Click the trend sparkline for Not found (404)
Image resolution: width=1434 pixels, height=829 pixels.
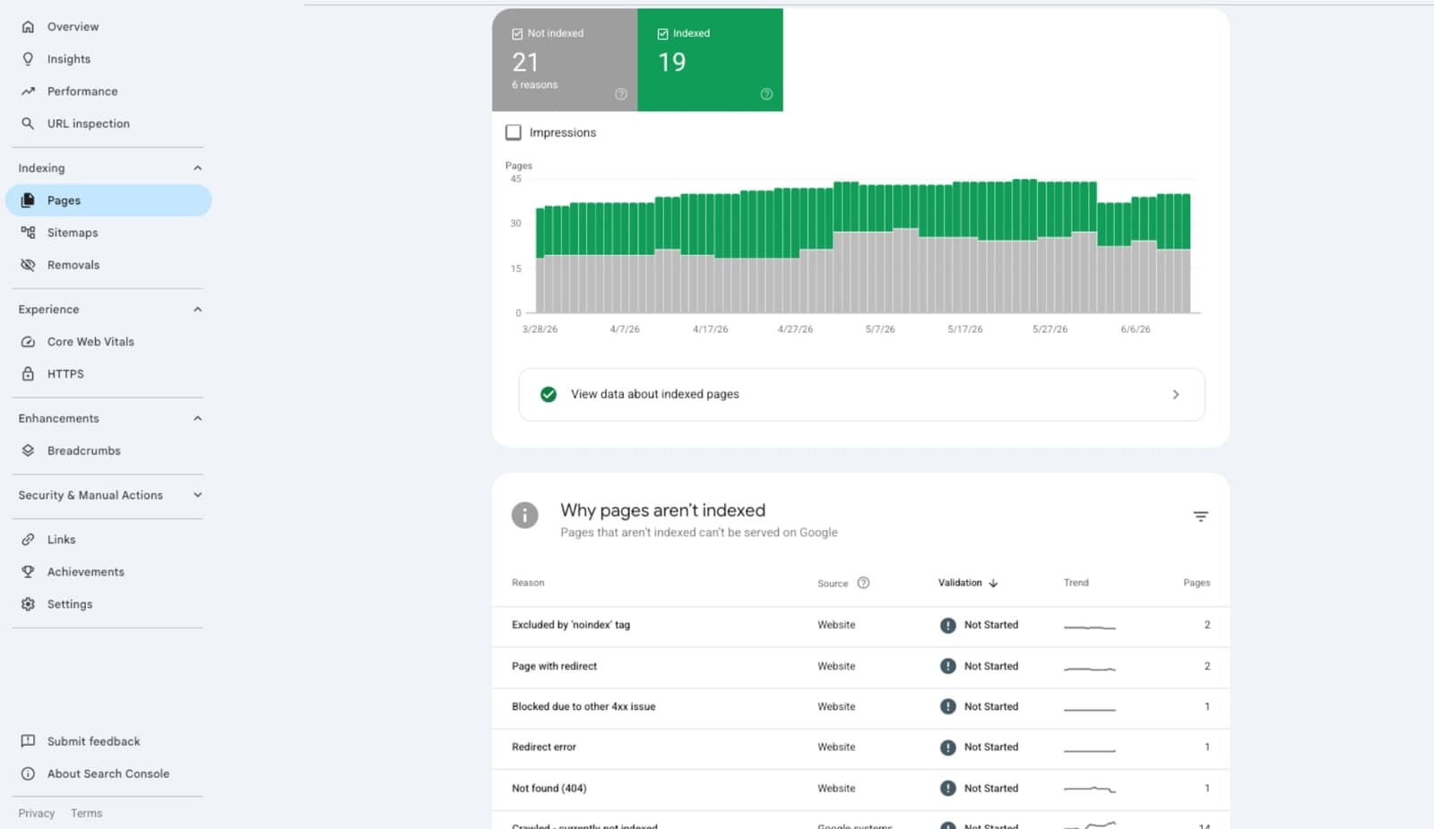click(x=1090, y=789)
